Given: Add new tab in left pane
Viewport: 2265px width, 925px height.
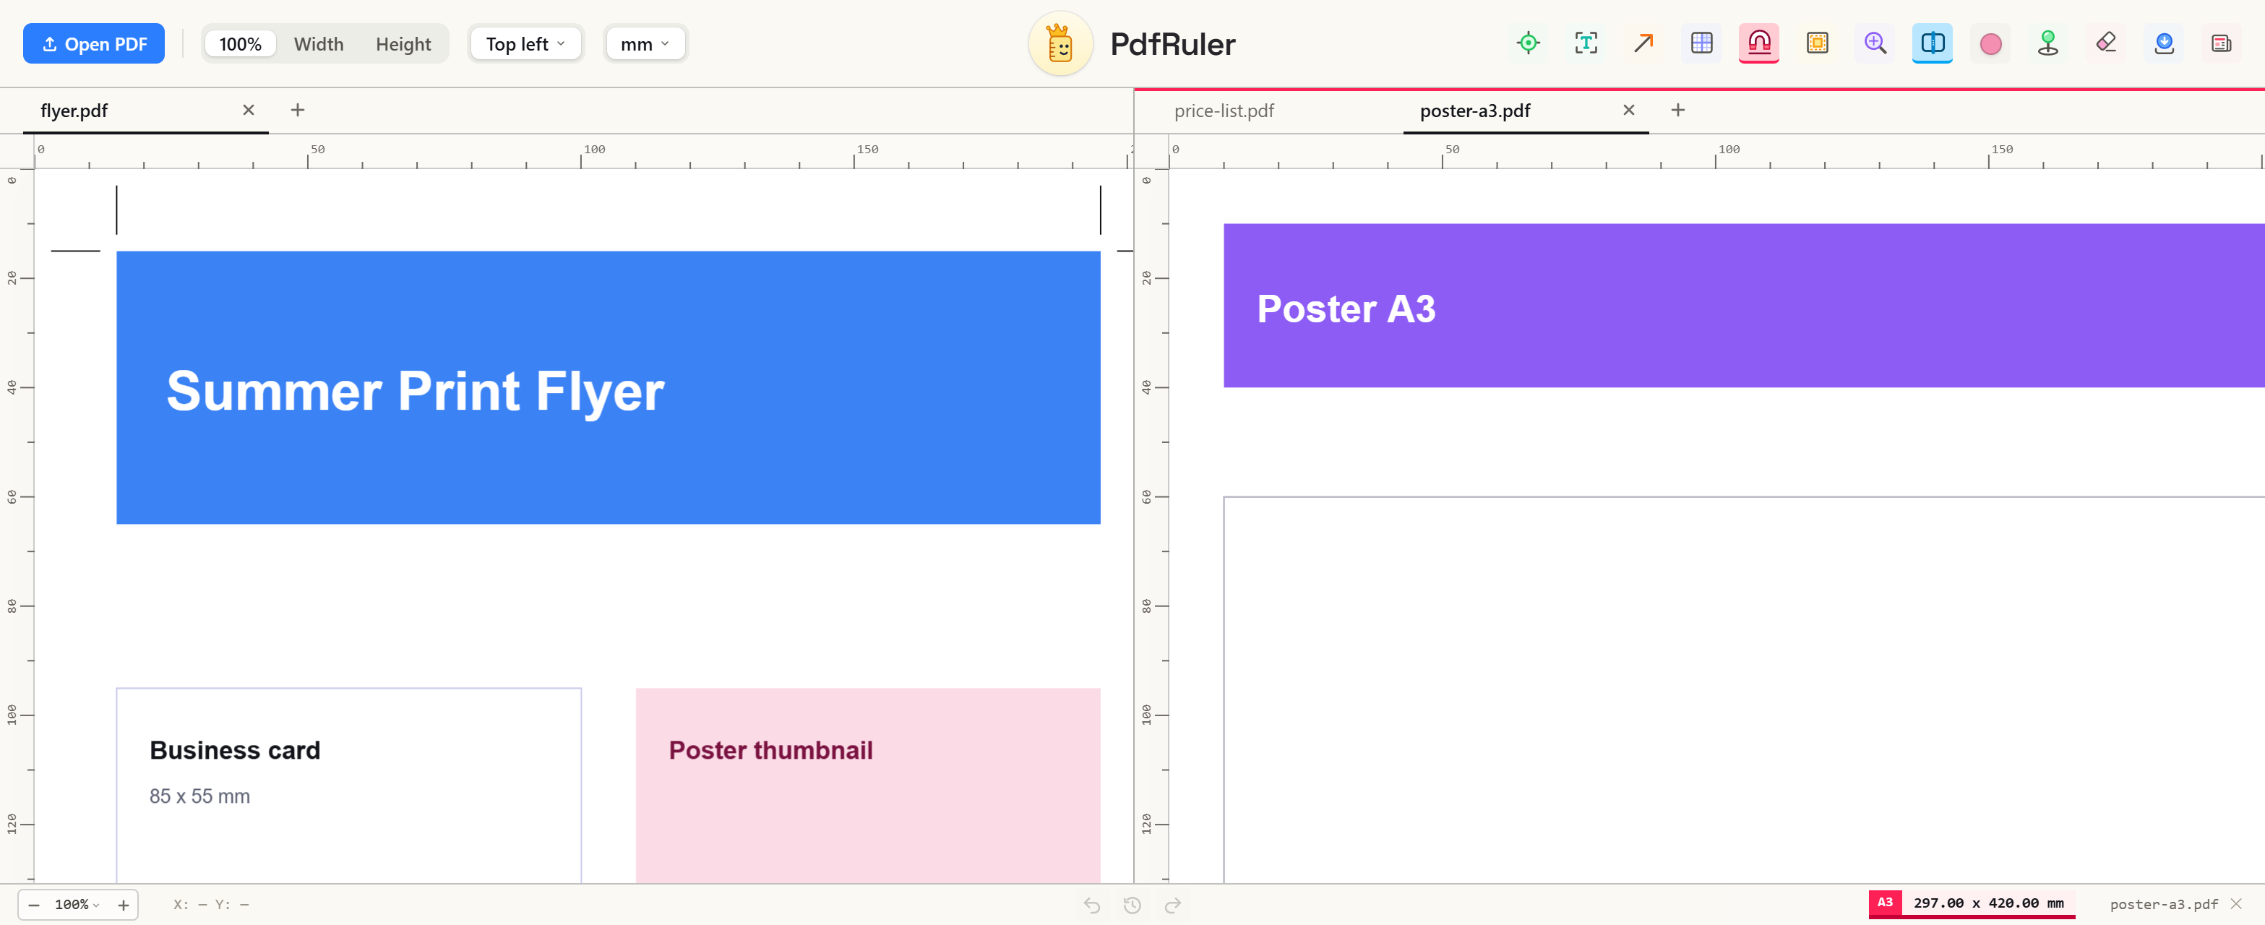Looking at the screenshot, I should point(297,110).
